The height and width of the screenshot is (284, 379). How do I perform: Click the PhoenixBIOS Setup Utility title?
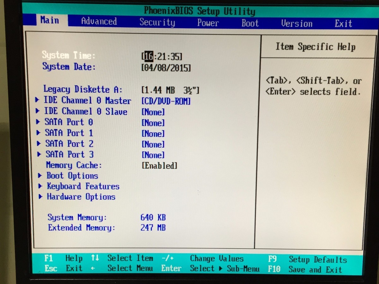coord(199,11)
